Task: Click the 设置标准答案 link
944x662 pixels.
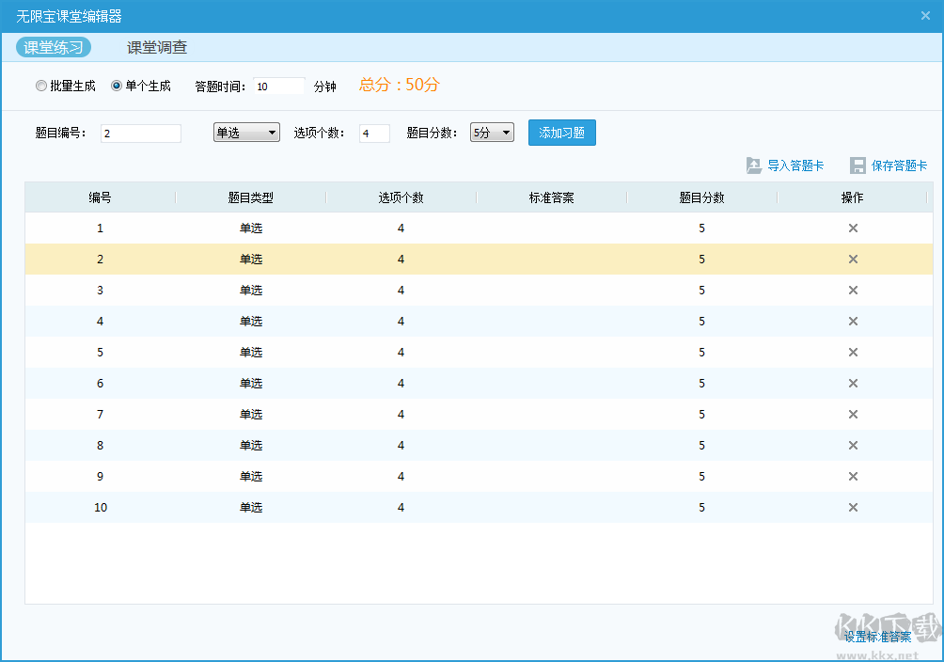Action: [877, 637]
